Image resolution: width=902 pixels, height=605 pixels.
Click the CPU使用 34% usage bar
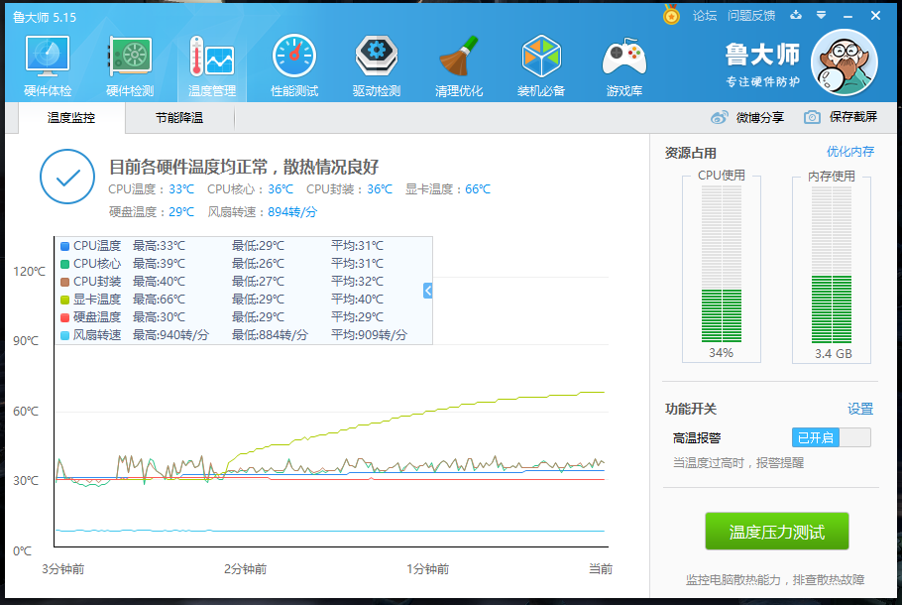click(722, 265)
